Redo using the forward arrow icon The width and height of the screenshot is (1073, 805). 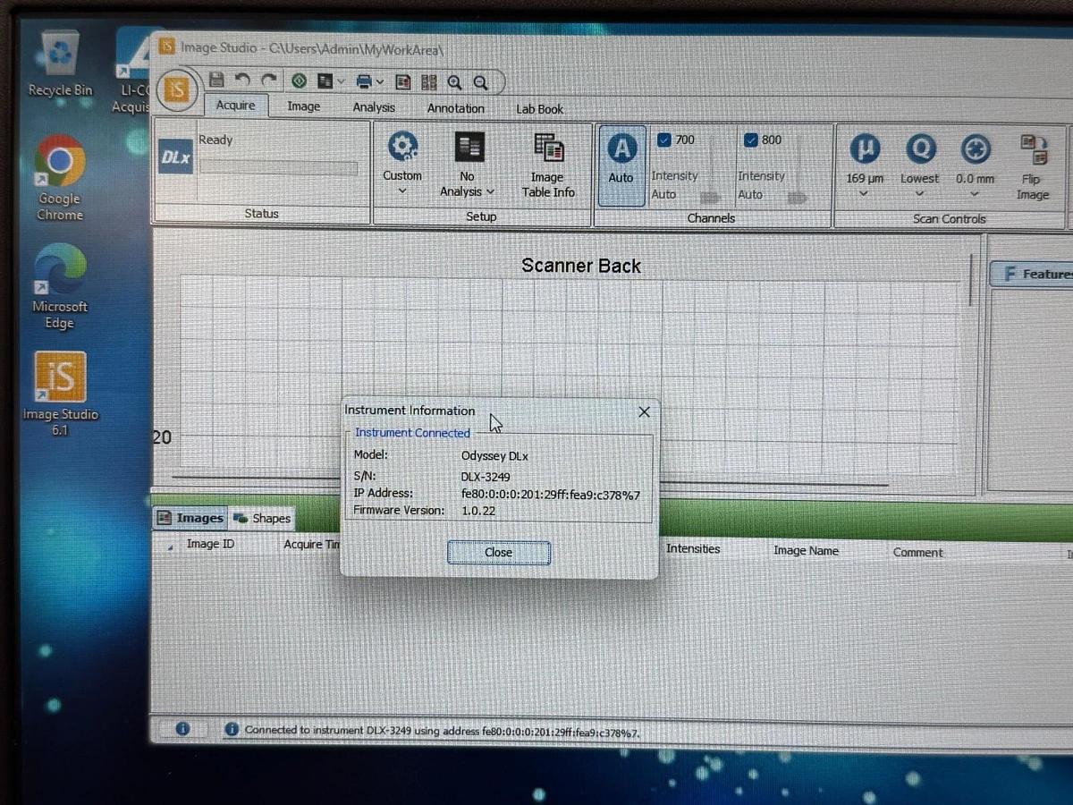268,80
